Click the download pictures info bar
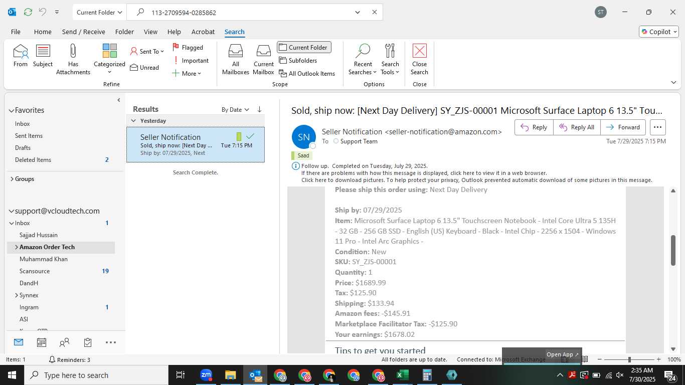Screen dimensions: 685x385 tap(476, 180)
